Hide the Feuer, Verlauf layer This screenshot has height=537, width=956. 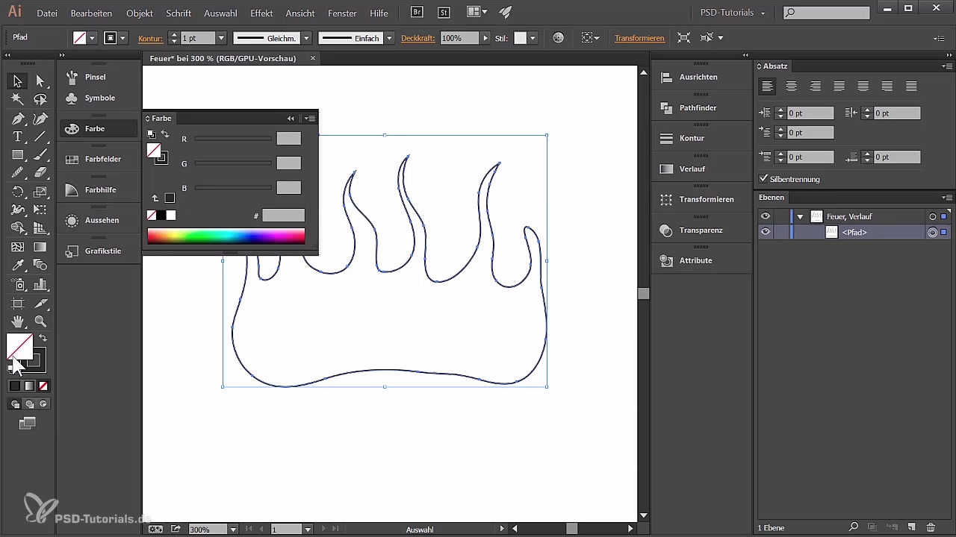pyautogui.click(x=766, y=216)
